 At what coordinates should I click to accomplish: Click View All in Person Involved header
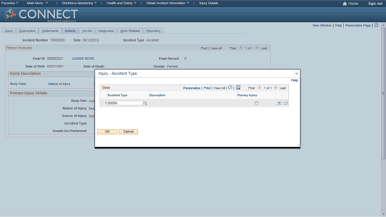click(216, 48)
